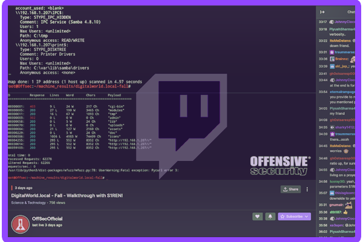The height and width of the screenshot is (242, 363).
Task: Collapse the chat panel with the arrow icon
Action: click(322, 12)
